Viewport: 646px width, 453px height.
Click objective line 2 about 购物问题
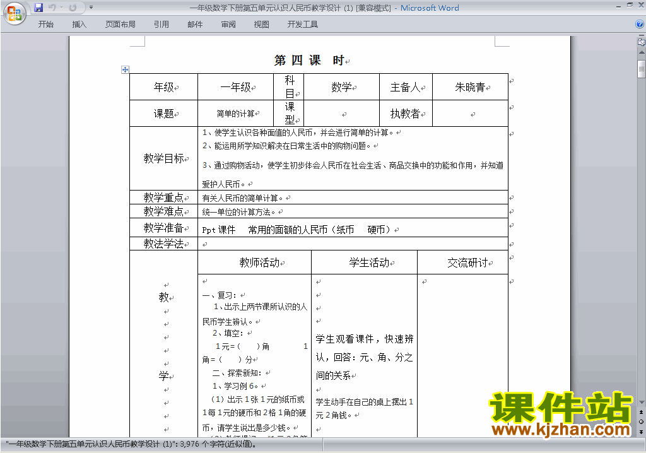click(287, 146)
